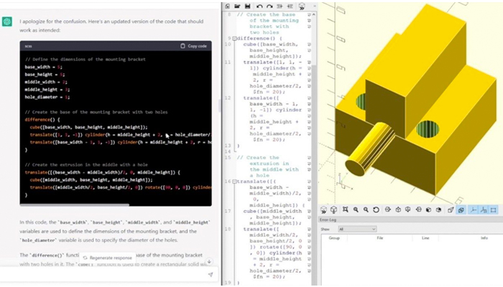Open the Error Log Show filter dropdown
This screenshot has height=287, width=503.
click(x=357, y=229)
